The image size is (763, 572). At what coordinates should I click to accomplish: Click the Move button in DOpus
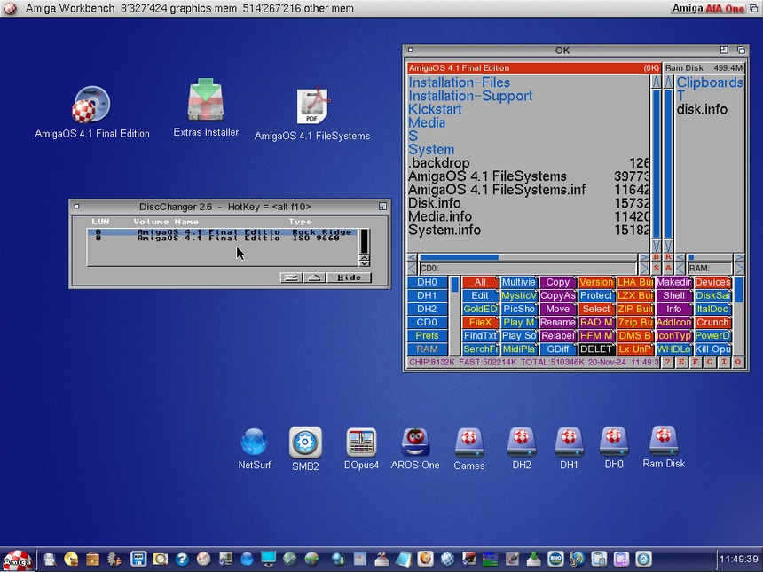[x=558, y=309]
